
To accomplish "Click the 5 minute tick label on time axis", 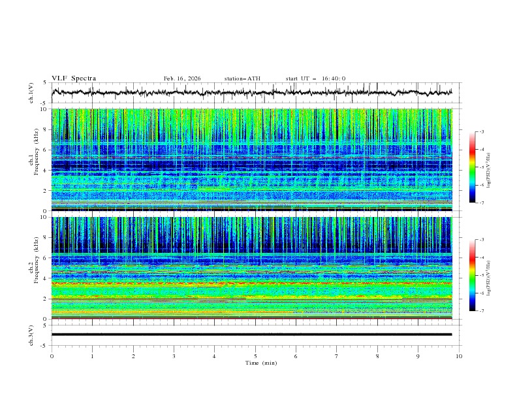I will coord(255,356).
